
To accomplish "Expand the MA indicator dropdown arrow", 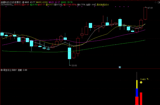I will (23, 2).
